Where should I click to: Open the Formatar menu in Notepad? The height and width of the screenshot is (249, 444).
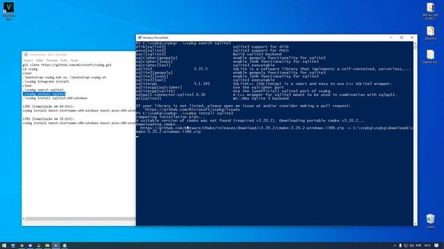[x=52, y=60]
